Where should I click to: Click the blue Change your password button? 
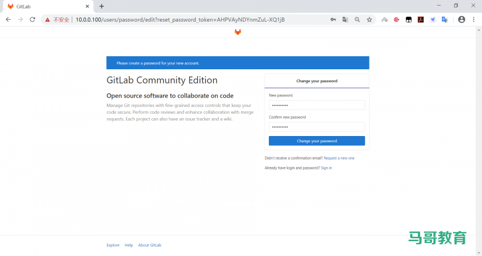coord(316,141)
